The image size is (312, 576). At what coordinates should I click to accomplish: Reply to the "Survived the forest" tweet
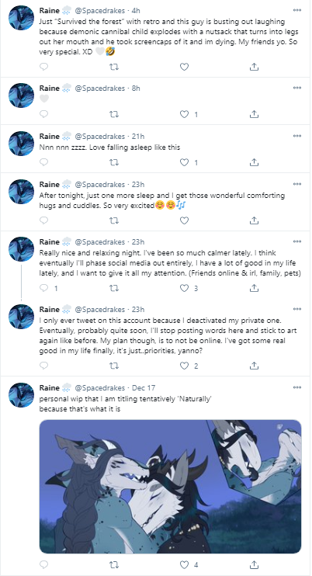coord(43,67)
